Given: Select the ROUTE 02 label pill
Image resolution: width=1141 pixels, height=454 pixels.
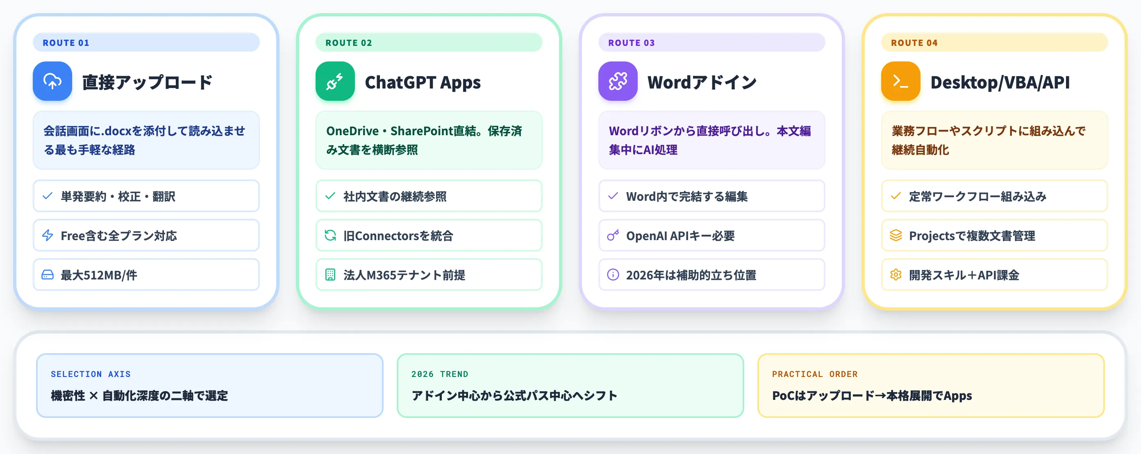Looking at the screenshot, I should click(429, 43).
